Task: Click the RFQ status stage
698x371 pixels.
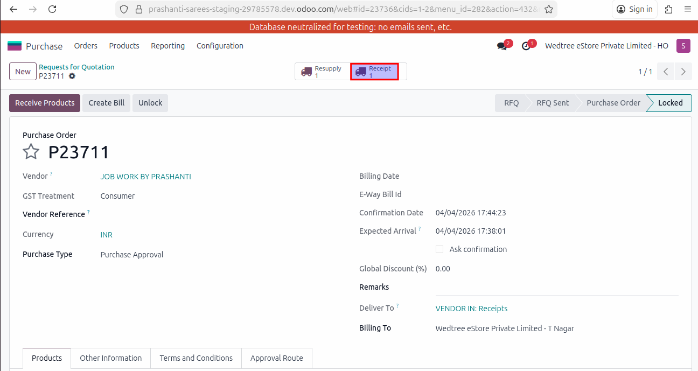Action: [x=511, y=103]
